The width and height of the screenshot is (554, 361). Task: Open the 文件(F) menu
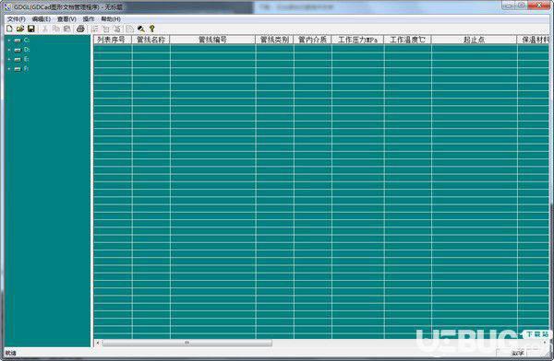click(x=17, y=19)
